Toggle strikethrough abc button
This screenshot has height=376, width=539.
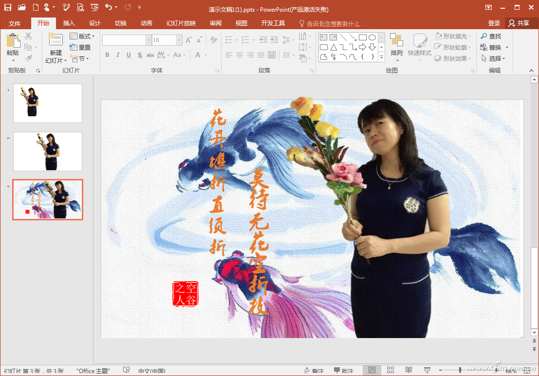tap(150, 55)
